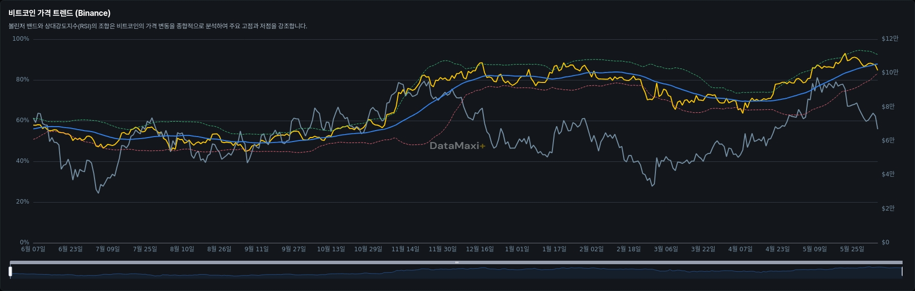Screen dimensions: 915x291
Task: Click the left handle of the range slider
Action: (x=10, y=271)
